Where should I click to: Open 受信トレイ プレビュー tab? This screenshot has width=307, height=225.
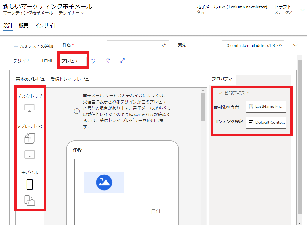(72, 79)
